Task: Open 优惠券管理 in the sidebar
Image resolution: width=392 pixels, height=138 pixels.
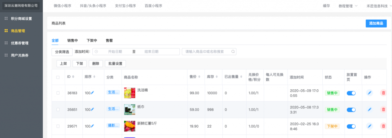Action: pyautogui.click(x=20, y=43)
